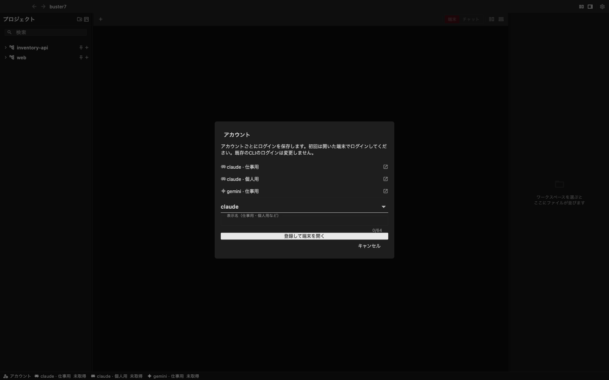Open アカウント from the status bar
The width and height of the screenshot is (609, 380).
click(17, 376)
